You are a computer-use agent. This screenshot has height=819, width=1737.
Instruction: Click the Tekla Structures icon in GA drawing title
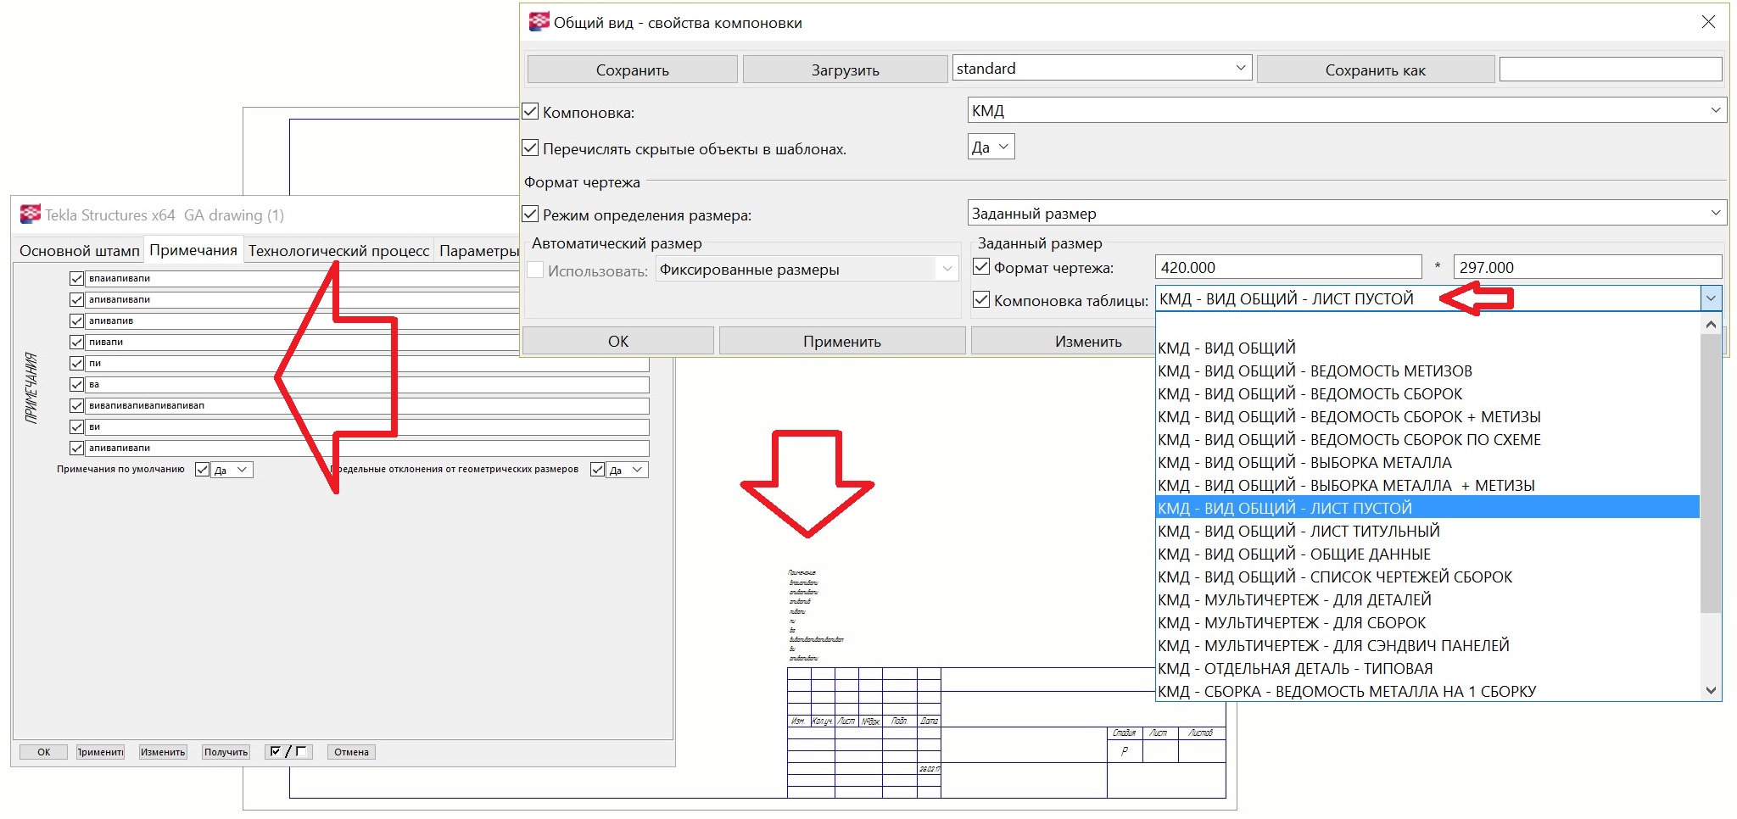[30, 214]
